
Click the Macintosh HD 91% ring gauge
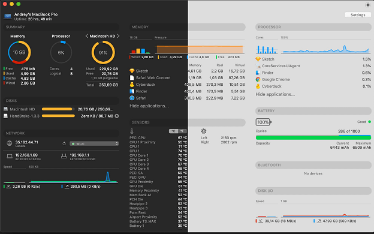click(103, 52)
